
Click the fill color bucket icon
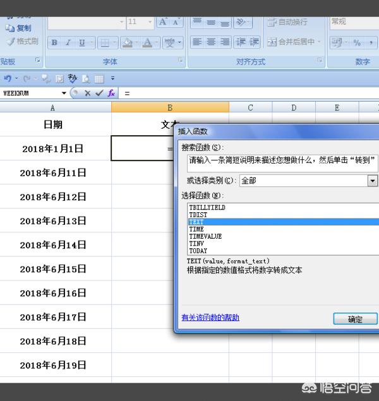coord(127,43)
